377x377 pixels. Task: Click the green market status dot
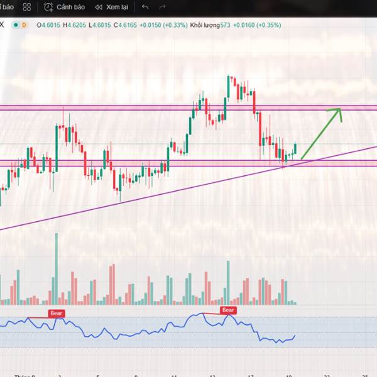coord(16,25)
